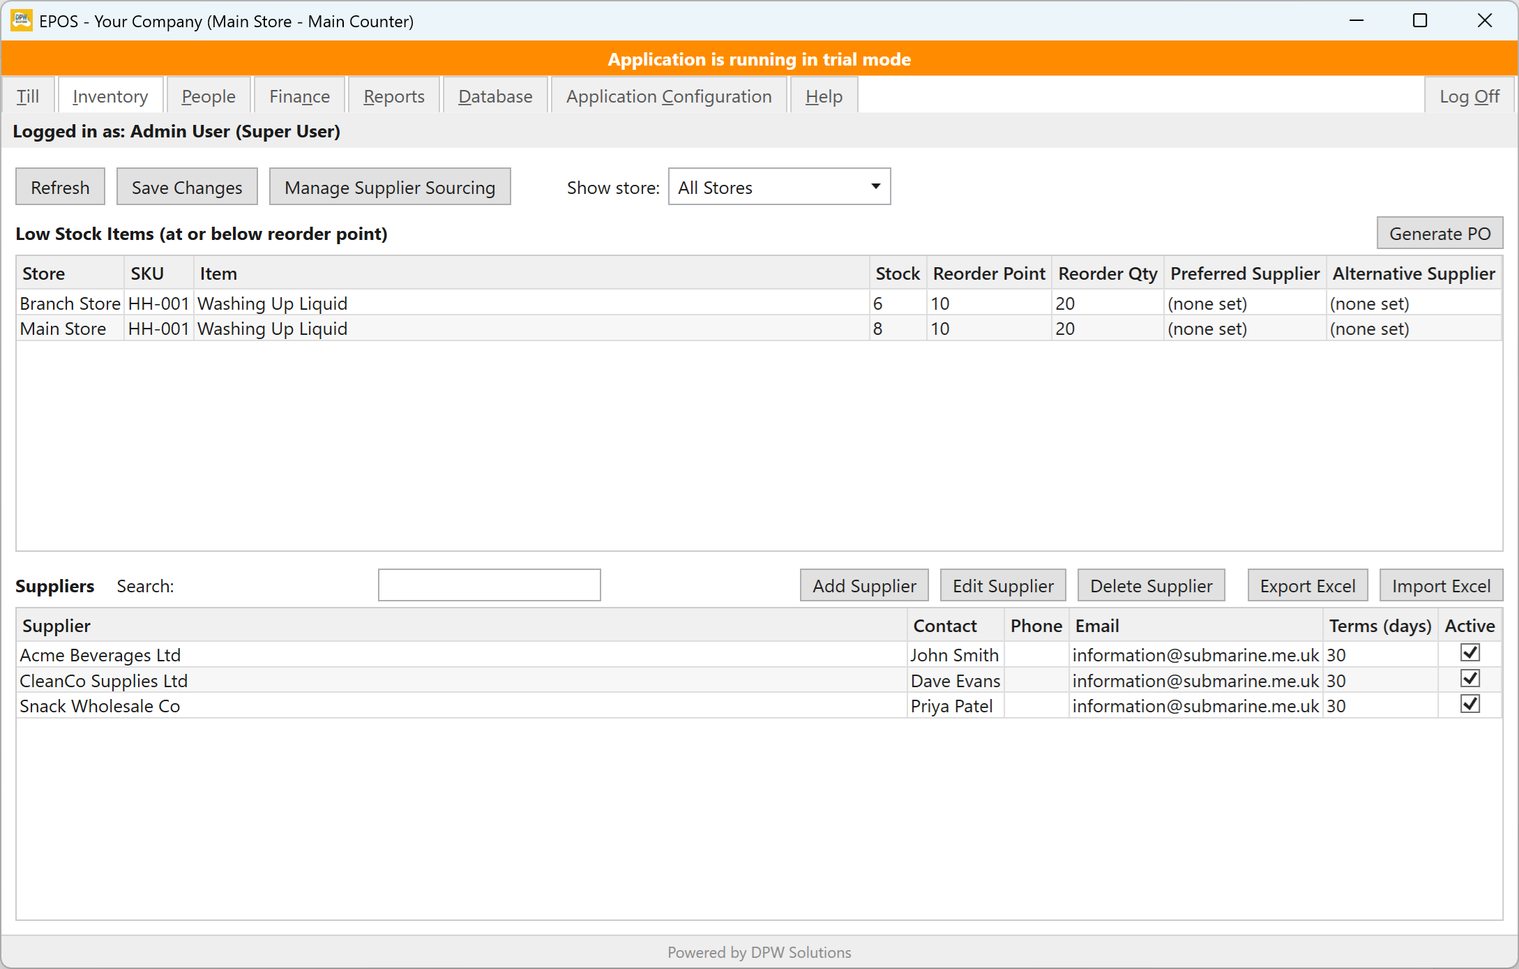Go to the Application Configuration tab
This screenshot has width=1519, height=969.
(669, 96)
